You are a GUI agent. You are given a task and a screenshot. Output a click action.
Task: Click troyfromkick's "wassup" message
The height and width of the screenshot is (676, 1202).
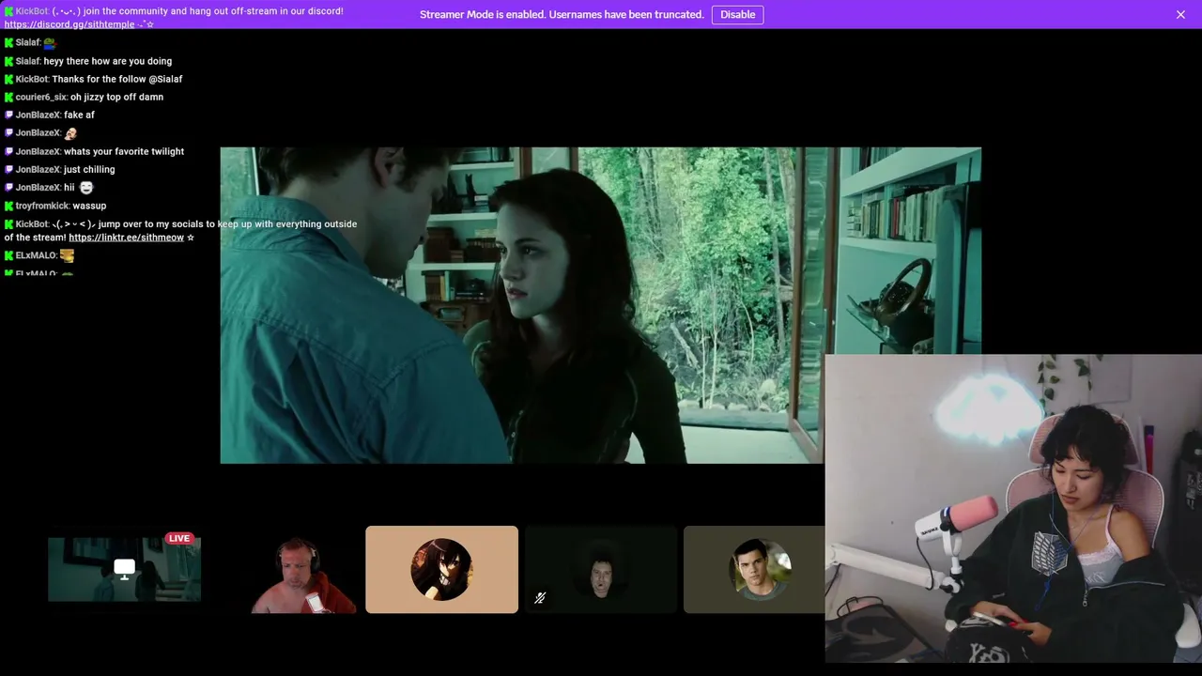89,206
